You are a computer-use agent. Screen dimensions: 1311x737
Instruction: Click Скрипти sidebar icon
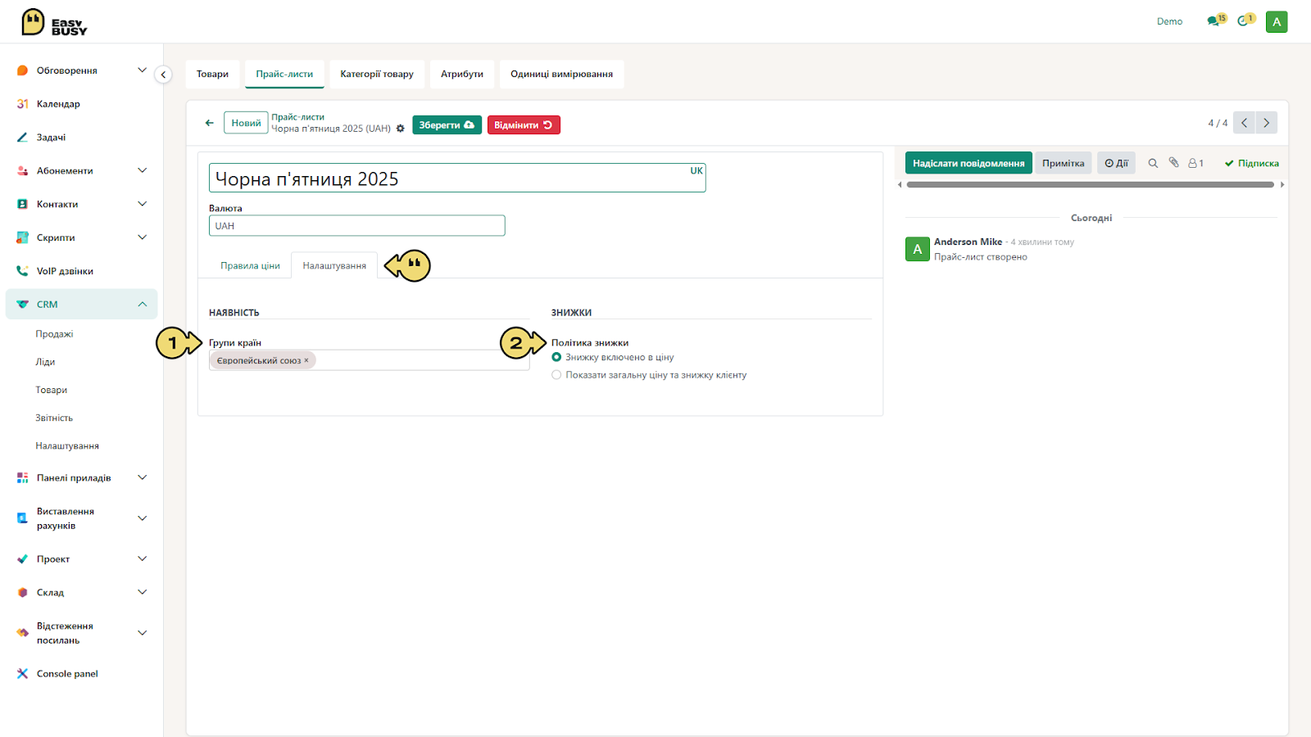[x=23, y=237]
